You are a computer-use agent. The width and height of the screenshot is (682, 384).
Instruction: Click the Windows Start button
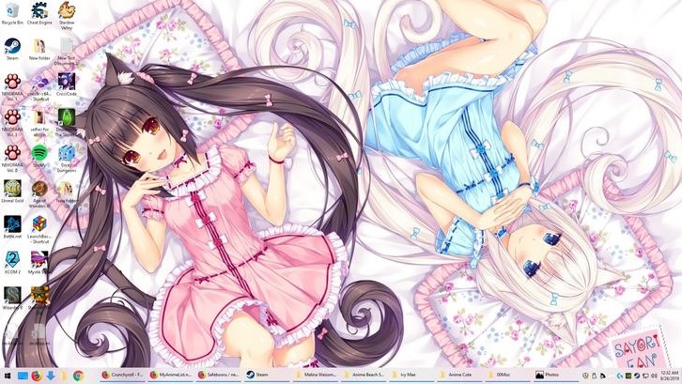tap(8, 375)
